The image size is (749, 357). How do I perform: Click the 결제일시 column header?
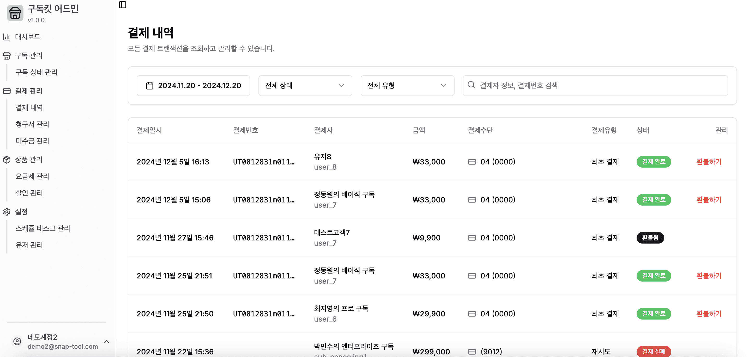click(149, 130)
